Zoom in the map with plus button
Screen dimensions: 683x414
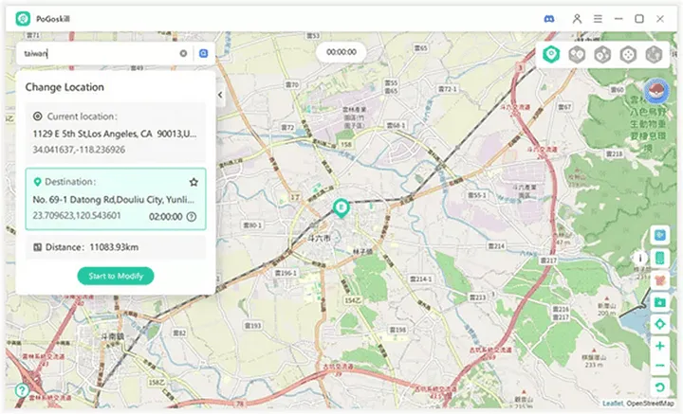(659, 347)
